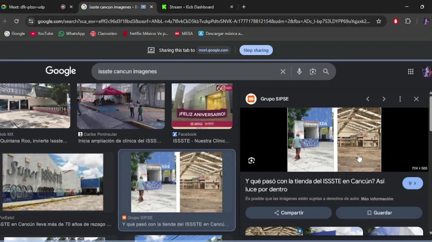Open the WhatsApp bookmark
This screenshot has height=242, width=432.
coord(72,33)
